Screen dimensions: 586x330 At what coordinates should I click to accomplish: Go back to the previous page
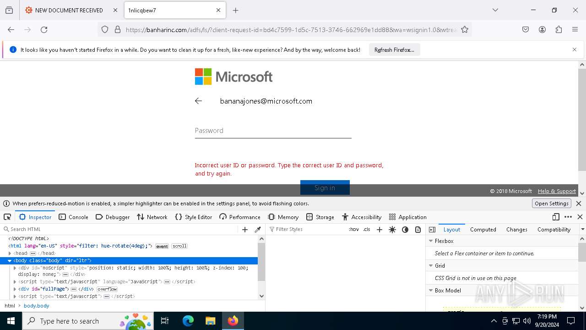pos(11,29)
